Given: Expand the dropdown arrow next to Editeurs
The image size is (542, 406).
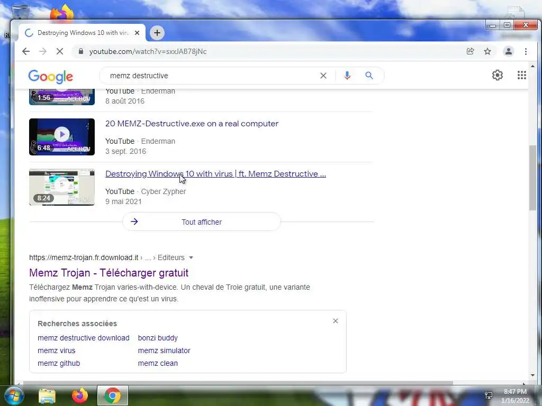Looking at the screenshot, I should pos(191,257).
